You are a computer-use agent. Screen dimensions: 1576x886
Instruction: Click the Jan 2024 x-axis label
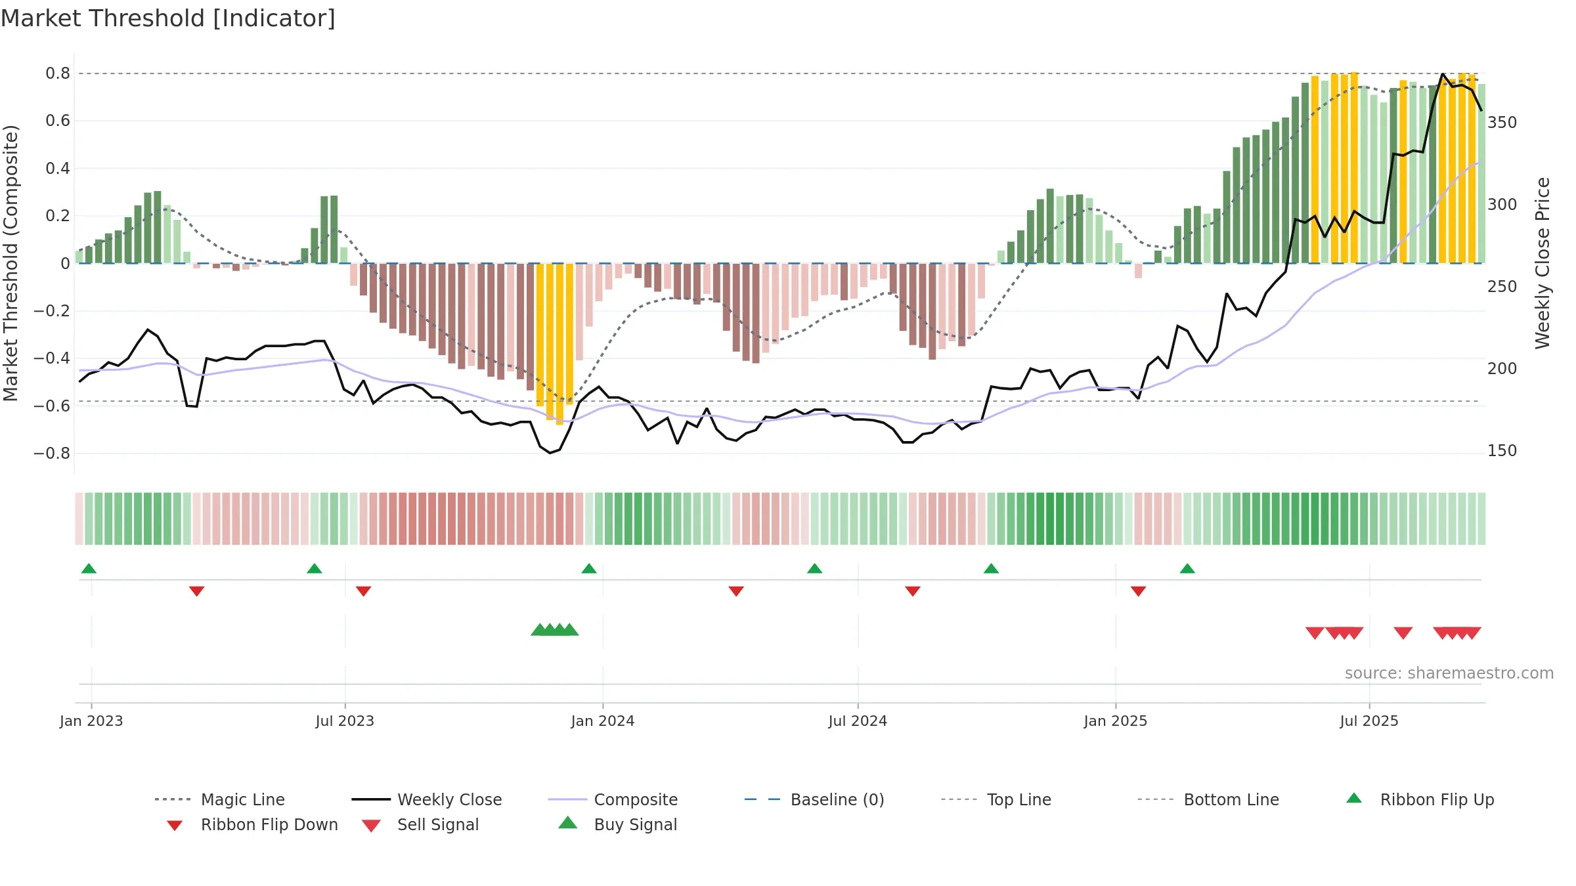point(603,721)
